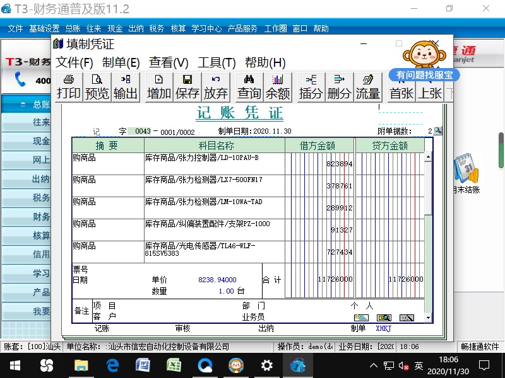Open Settings gear on the taskbar

click(267, 365)
